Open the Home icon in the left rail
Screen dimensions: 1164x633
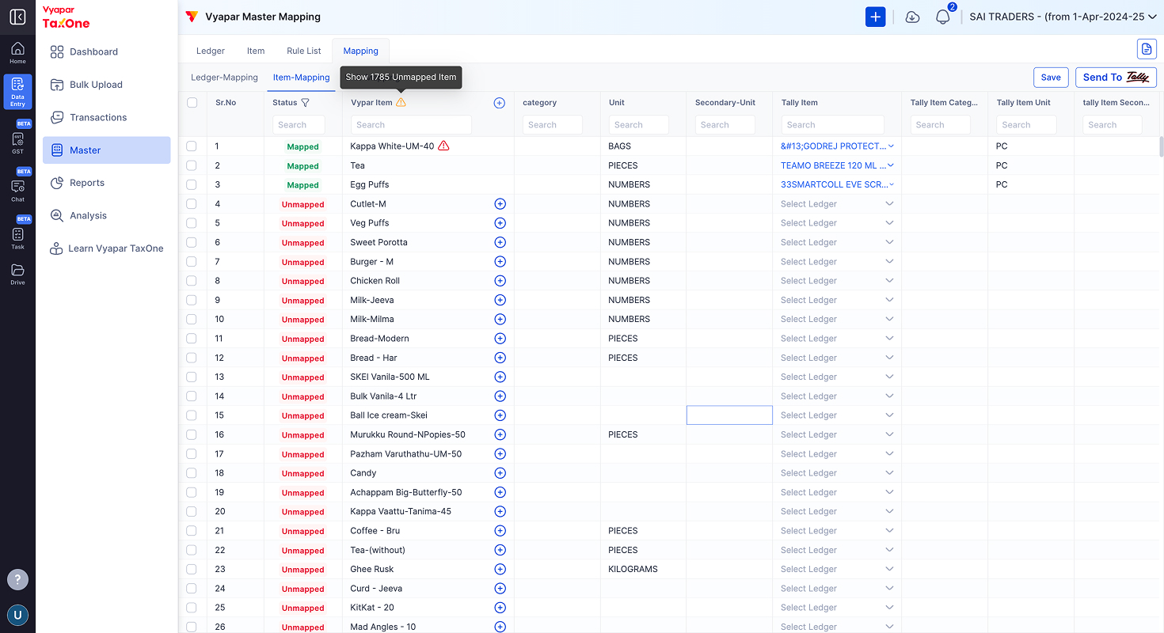[x=17, y=53]
